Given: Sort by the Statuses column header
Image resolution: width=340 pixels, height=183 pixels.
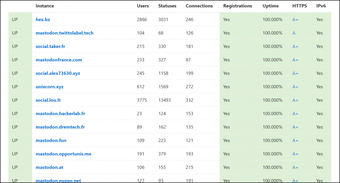Looking at the screenshot, I should click(x=167, y=6).
